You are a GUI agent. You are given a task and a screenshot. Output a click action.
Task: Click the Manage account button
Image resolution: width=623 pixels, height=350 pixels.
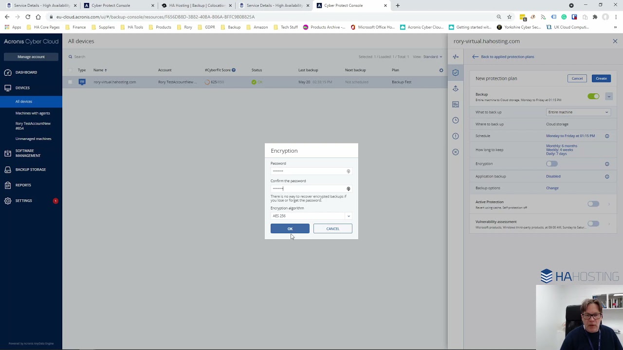tap(31, 57)
